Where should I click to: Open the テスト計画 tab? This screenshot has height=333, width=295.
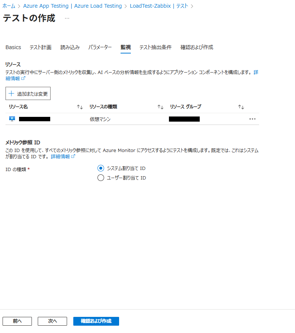pos(40,47)
